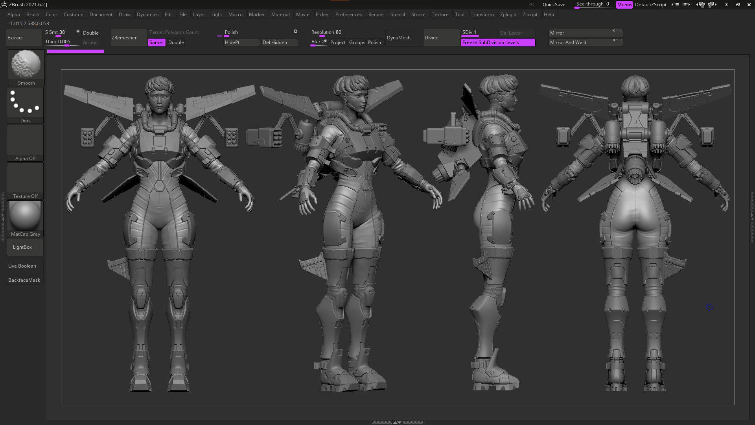Click the Del Hidden button

(x=280, y=42)
